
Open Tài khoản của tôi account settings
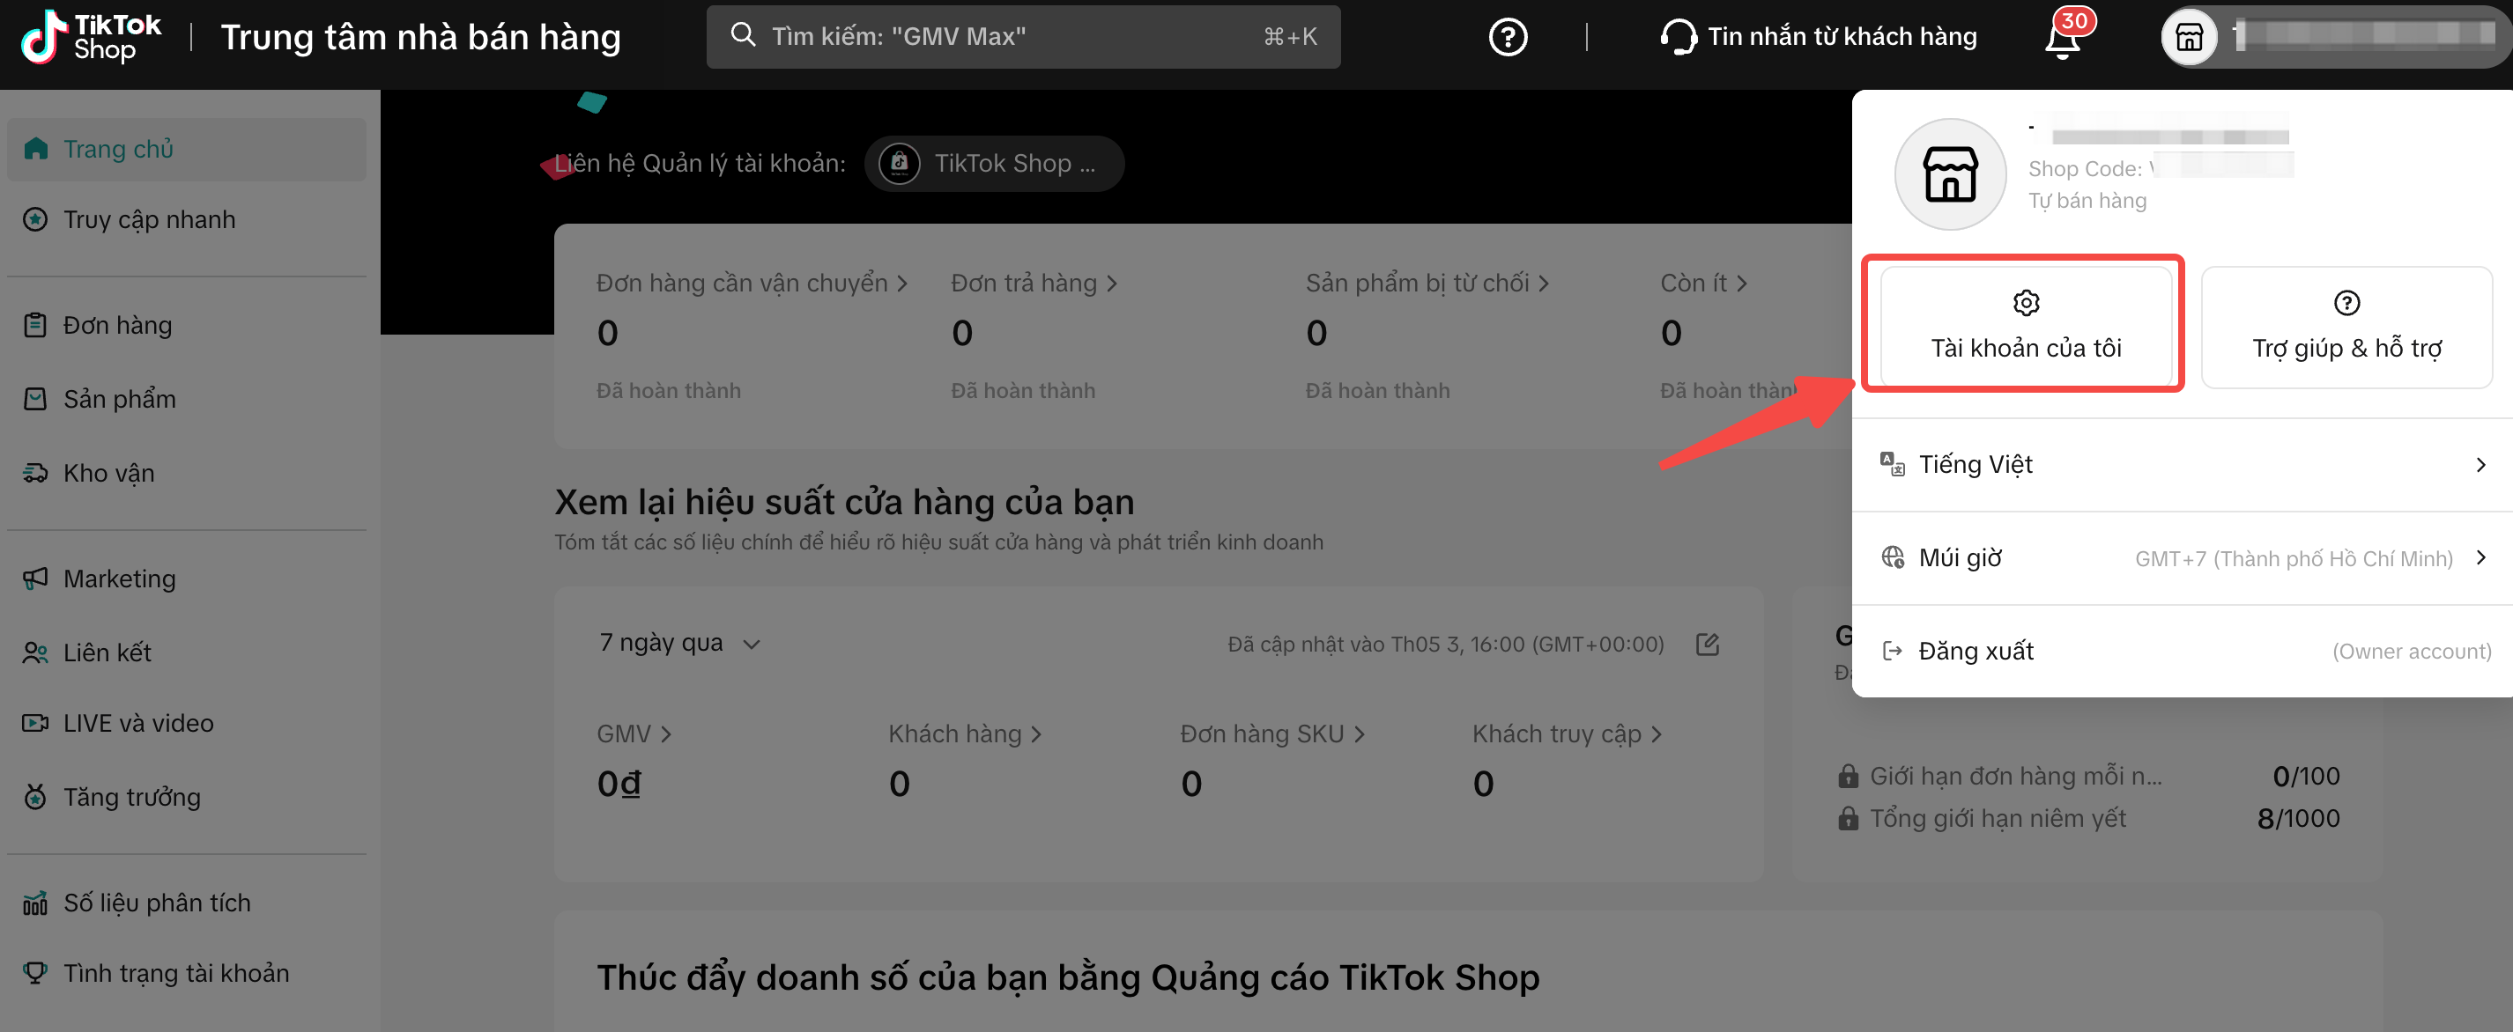pos(2025,327)
